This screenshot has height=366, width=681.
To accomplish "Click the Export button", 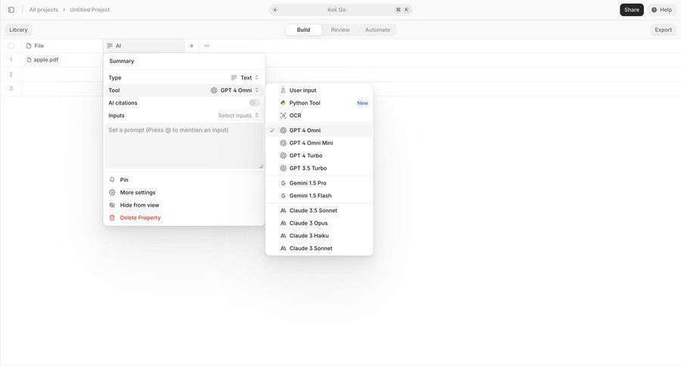I will click(663, 29).
